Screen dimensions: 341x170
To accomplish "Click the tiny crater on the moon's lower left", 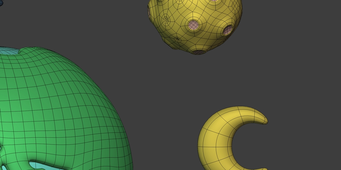I will [177, 39].
